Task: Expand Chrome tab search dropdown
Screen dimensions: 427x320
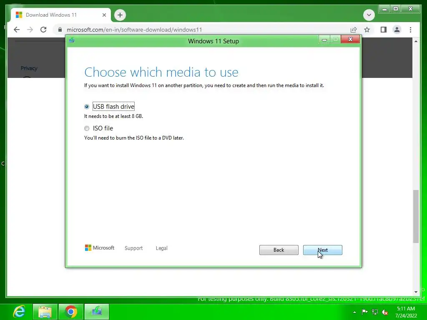Action: click(x=369, y=15)
